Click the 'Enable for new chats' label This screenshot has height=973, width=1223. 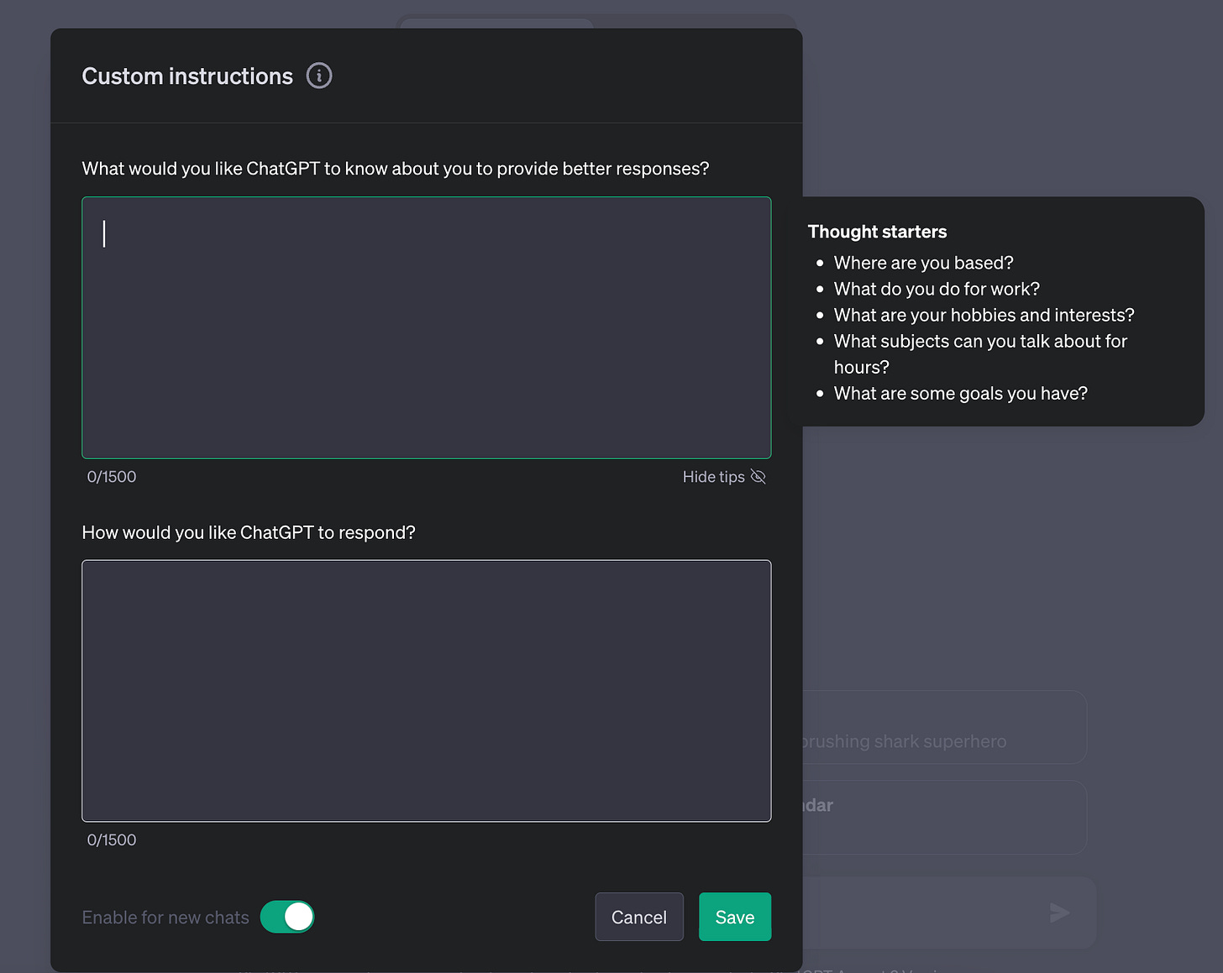(x=165, y=918)
